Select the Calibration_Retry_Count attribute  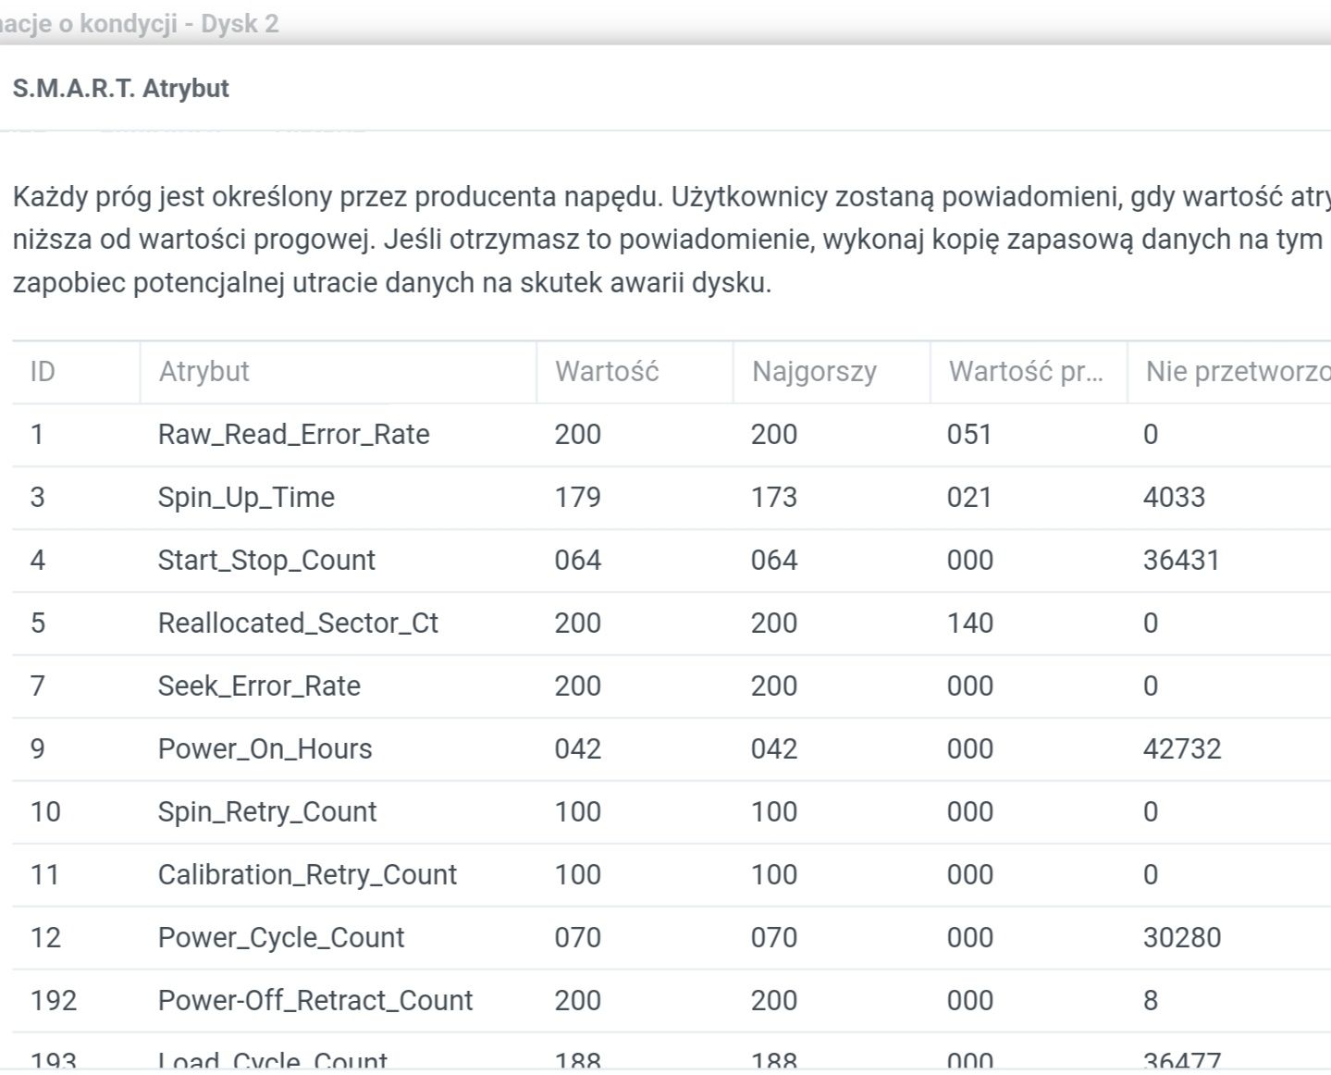(x=307, y=875)
